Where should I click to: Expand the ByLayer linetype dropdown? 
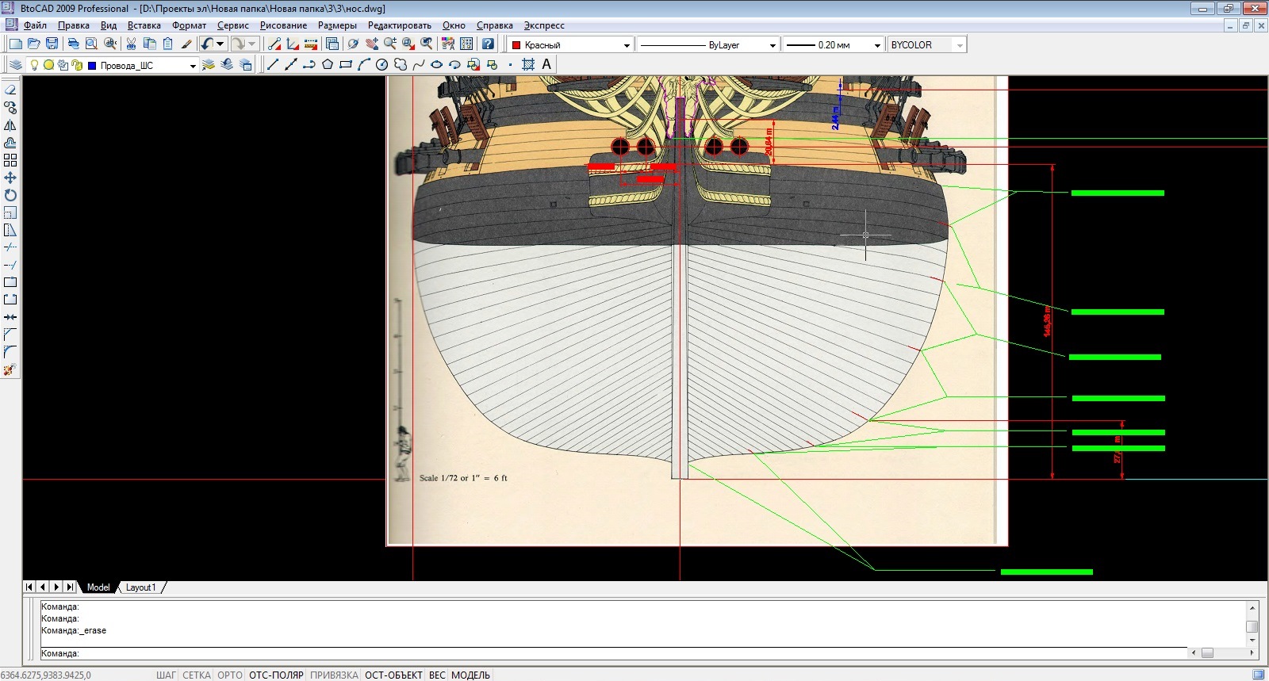pyautogui.click(x=773, y=45)
